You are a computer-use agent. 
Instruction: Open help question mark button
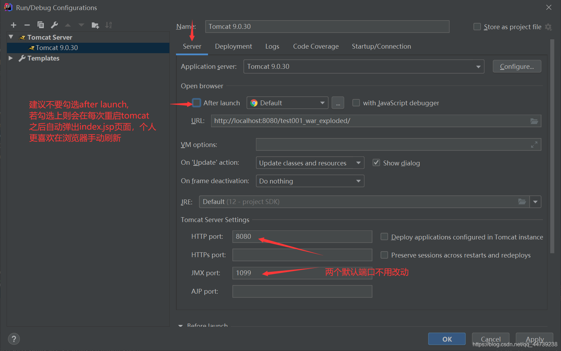tap(14, 339)
